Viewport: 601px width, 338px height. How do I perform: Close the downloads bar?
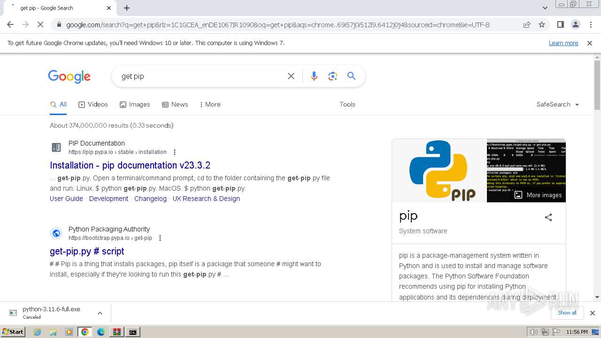coord(592,313)
